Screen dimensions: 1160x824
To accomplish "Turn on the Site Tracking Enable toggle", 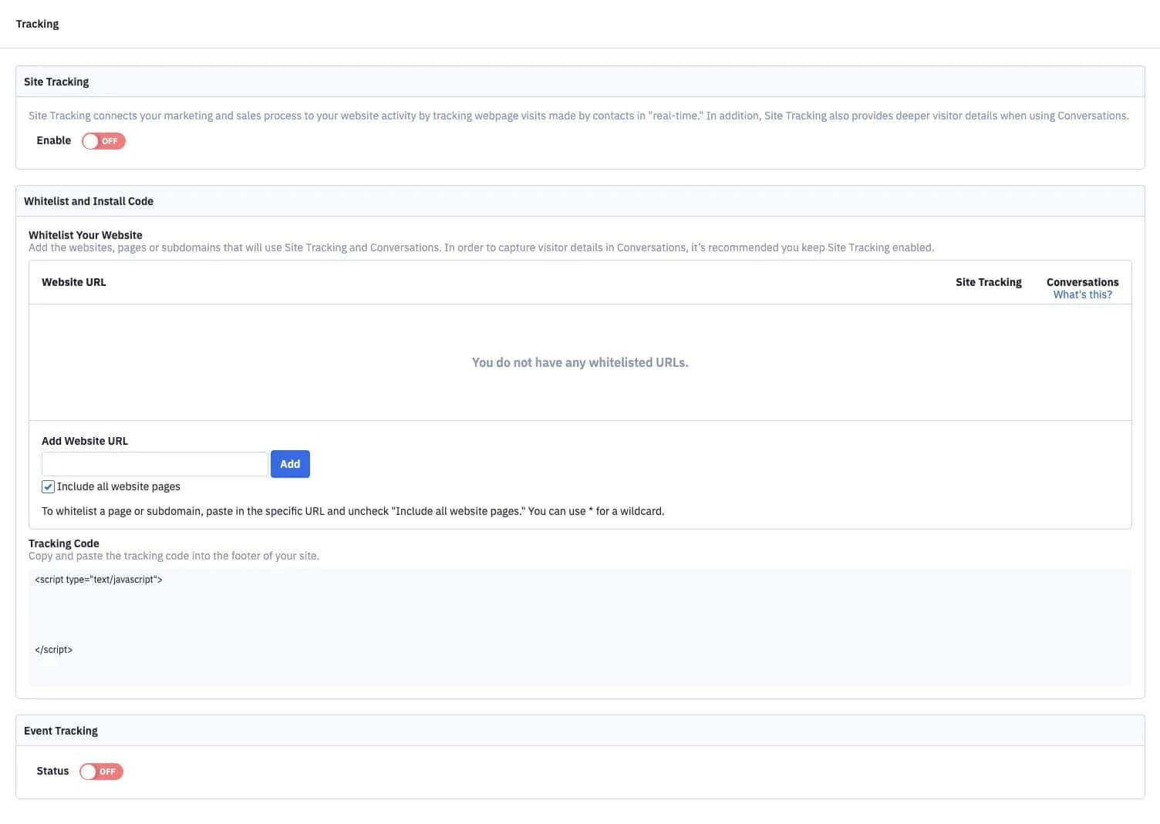I will 103,140.
